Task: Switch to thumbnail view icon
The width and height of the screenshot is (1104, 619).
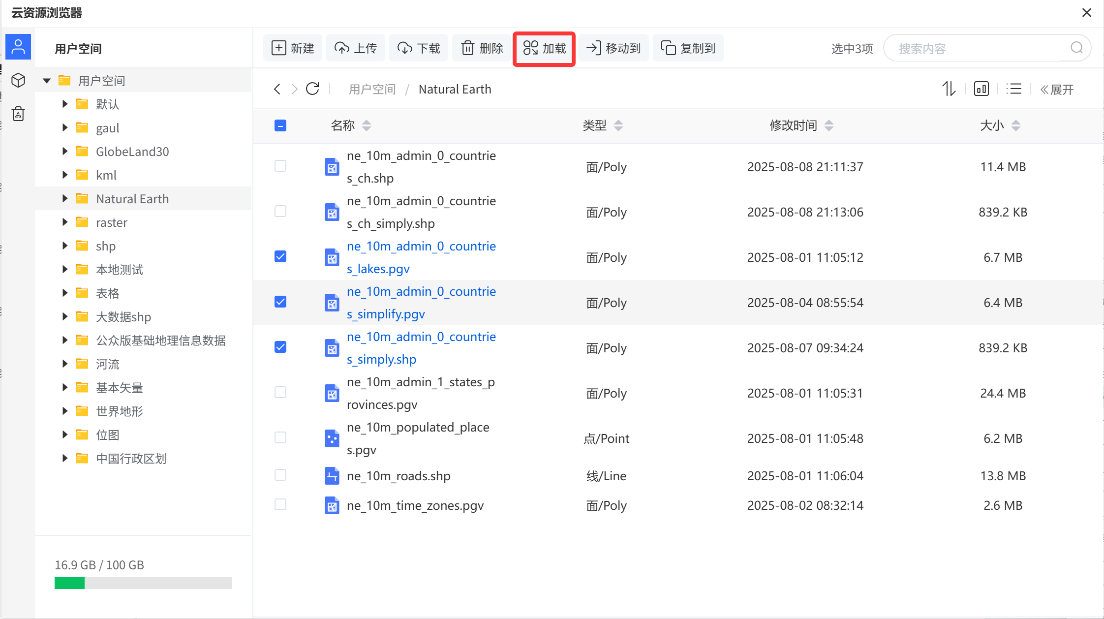Action: (x=981, y=89)
